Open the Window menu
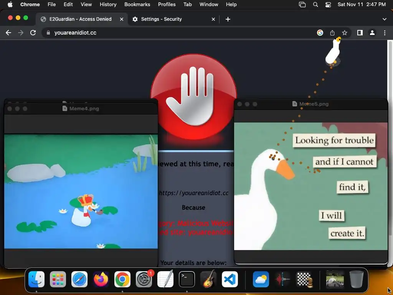This screenshot has width=393, height=295. pyautogui.click(x=209, y=5)
